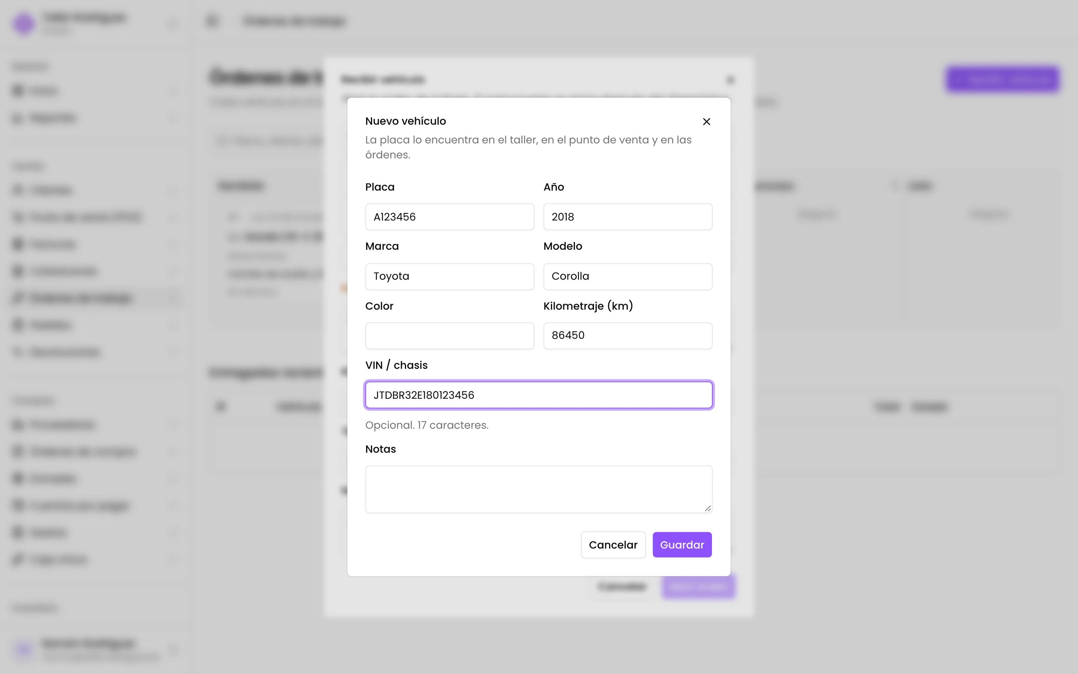Select the Kilometraje (km) input field
Image resolution: width=1078 pixels, height=674 pixels.
point(628,336)
